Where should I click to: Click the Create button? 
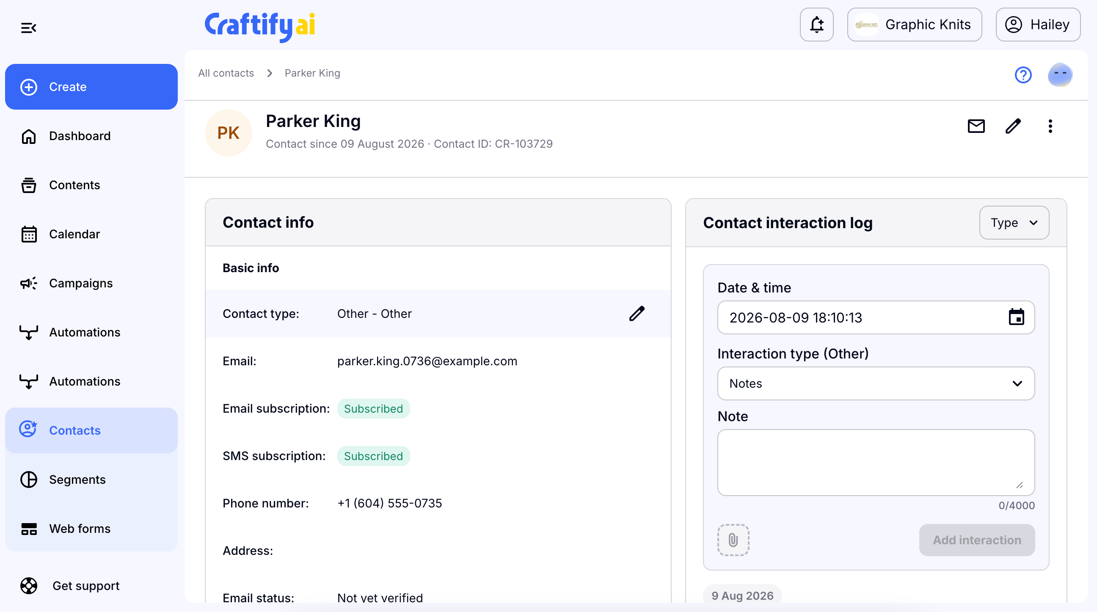click(91, 87)
